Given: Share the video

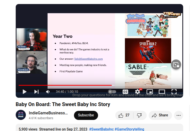Looking at the screenshot, I should pos(160,115).
